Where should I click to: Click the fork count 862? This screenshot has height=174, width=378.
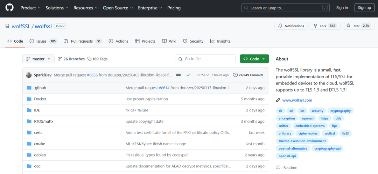(x=332, y=26)
